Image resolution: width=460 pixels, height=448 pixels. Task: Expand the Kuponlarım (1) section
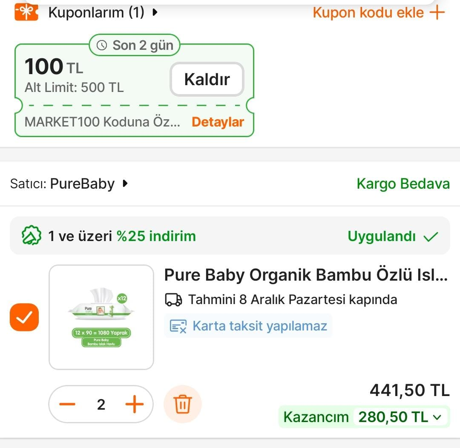(155, 12)
